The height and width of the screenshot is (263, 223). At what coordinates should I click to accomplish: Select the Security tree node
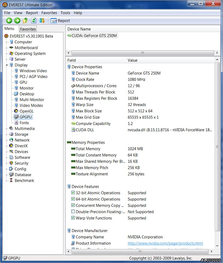(22, 163)
